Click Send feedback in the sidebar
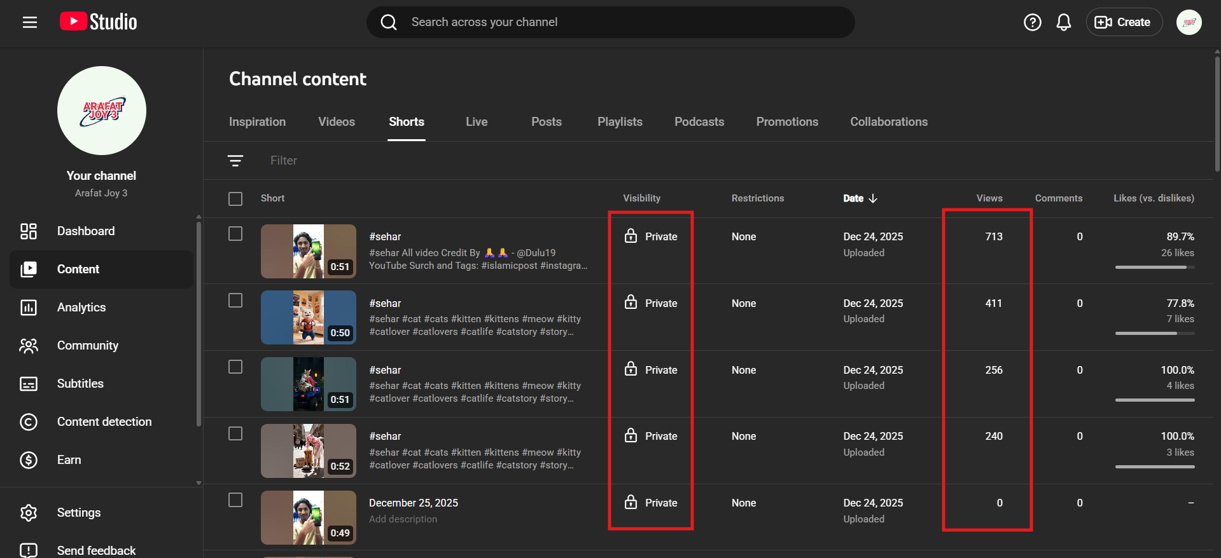 [96, 550]
